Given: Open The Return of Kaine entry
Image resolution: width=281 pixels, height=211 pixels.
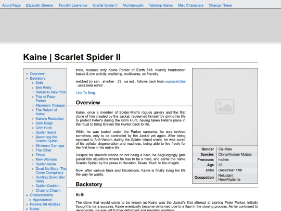Looking at the screenshot, I should pyautogui.click(x=46, y=112).
